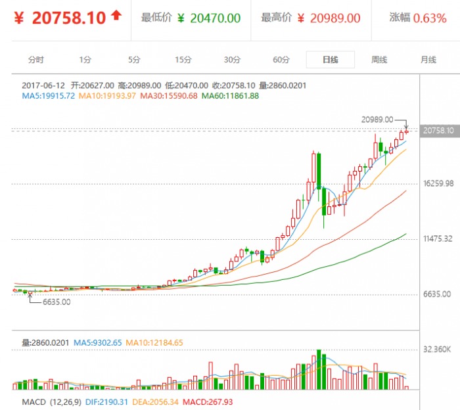Open the 月线 monthly chart tab

[x=428, y=60]
